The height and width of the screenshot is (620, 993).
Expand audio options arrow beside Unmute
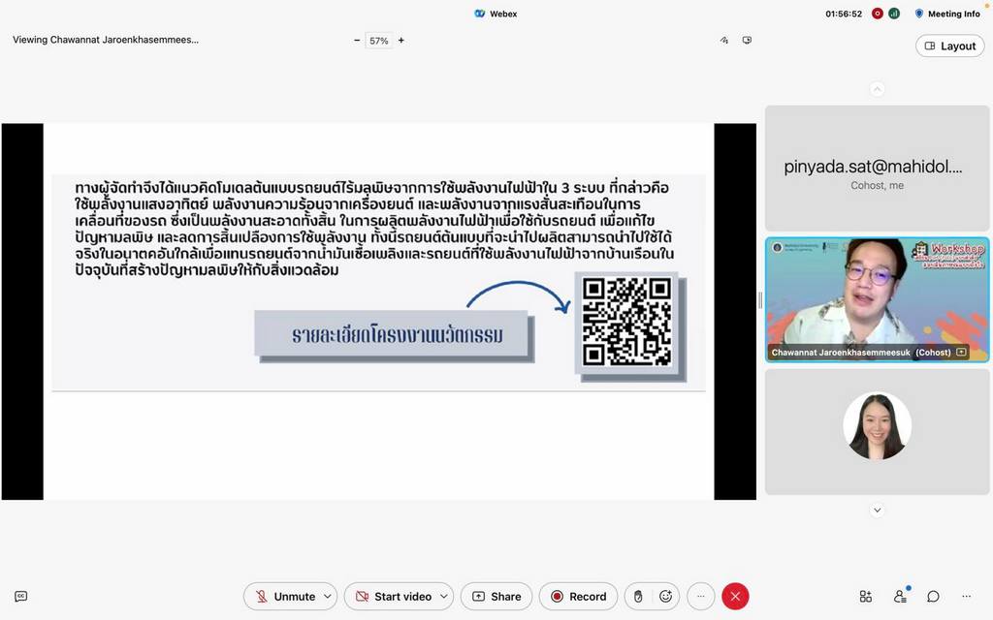[328, 597]
